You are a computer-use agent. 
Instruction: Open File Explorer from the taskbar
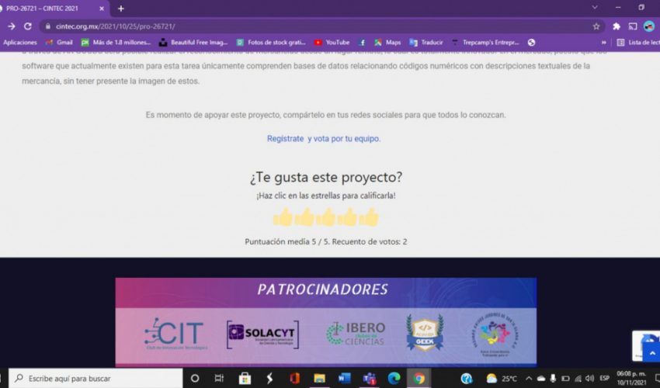319,379
